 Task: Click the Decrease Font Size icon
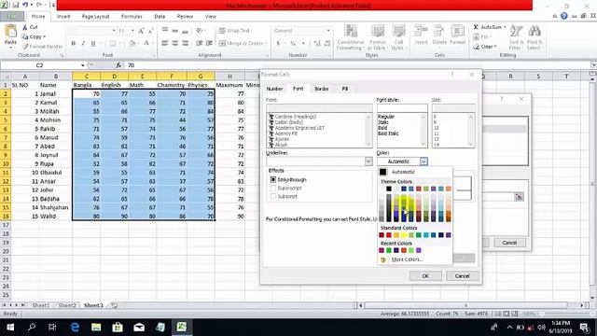point(150,31)
